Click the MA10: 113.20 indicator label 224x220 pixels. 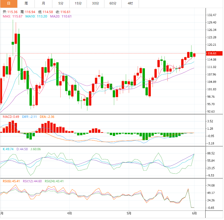[36, 16]
